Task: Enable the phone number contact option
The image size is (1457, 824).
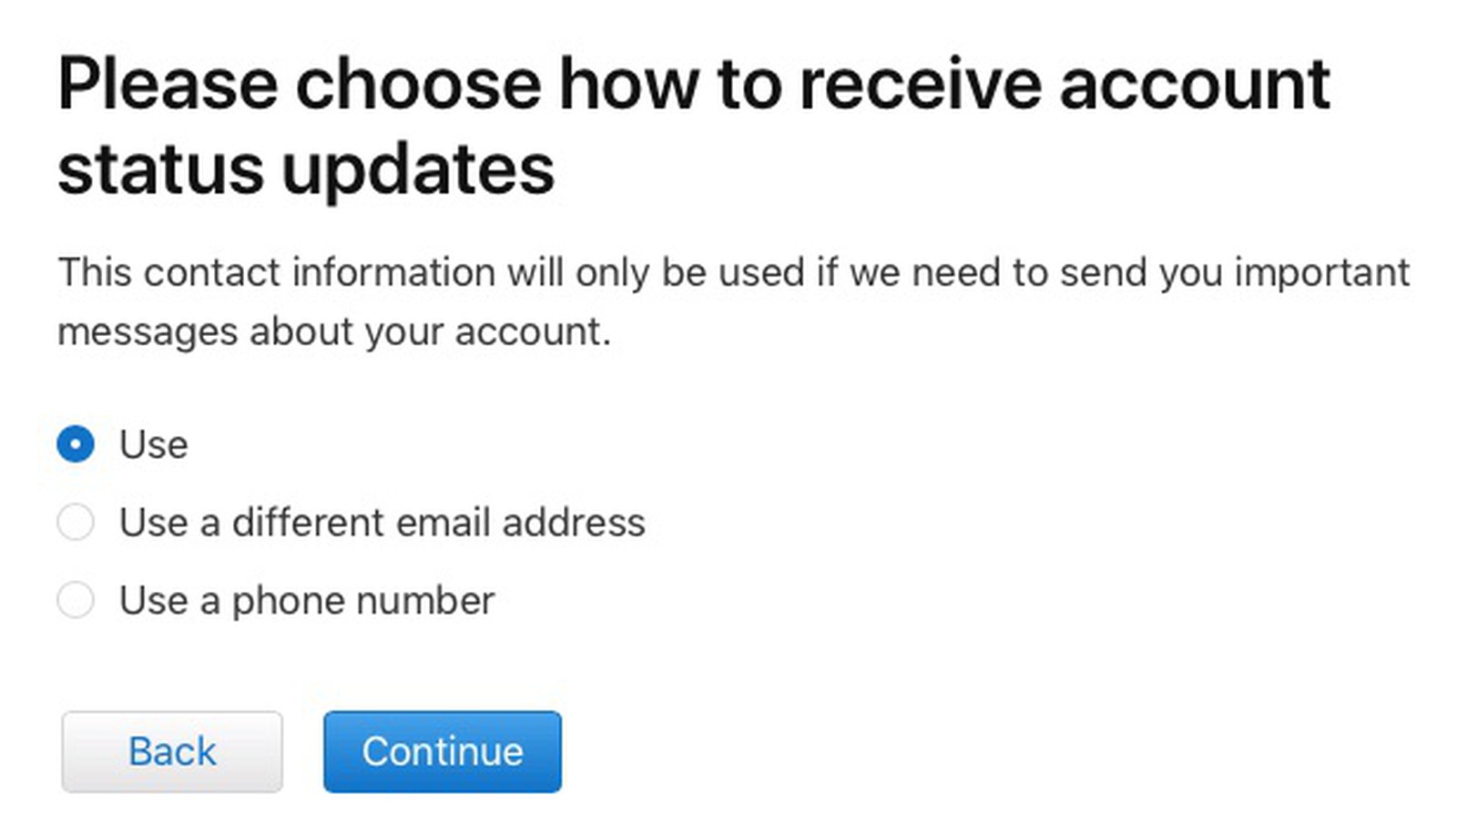Action: (75, 600)
